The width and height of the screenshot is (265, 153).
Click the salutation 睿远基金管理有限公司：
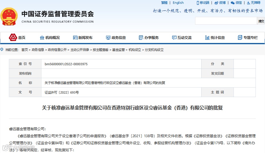coord(27,129)
